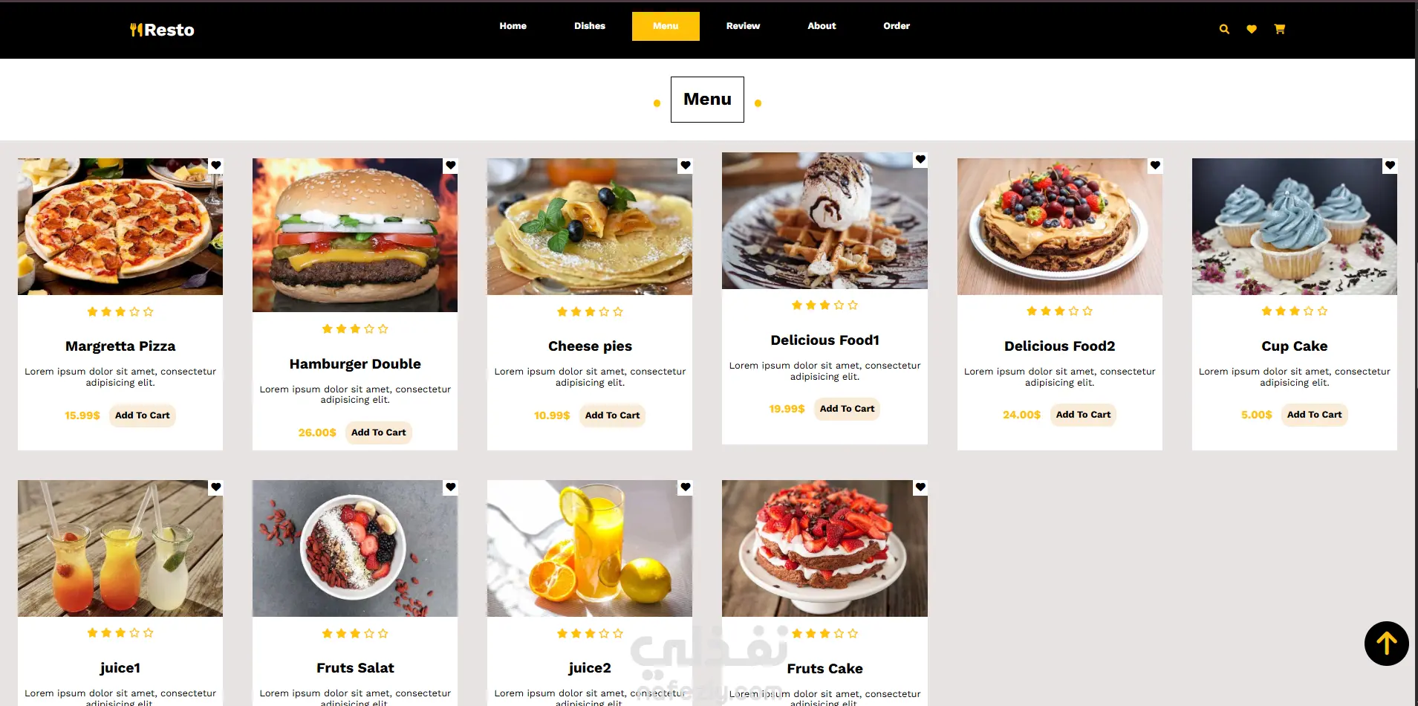Select the Review nav item
1418x706 pixels.
pyautogui.click(x=743, y=26)
